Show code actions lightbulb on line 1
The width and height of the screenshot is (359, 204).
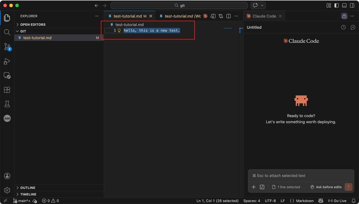pos(119,30)
